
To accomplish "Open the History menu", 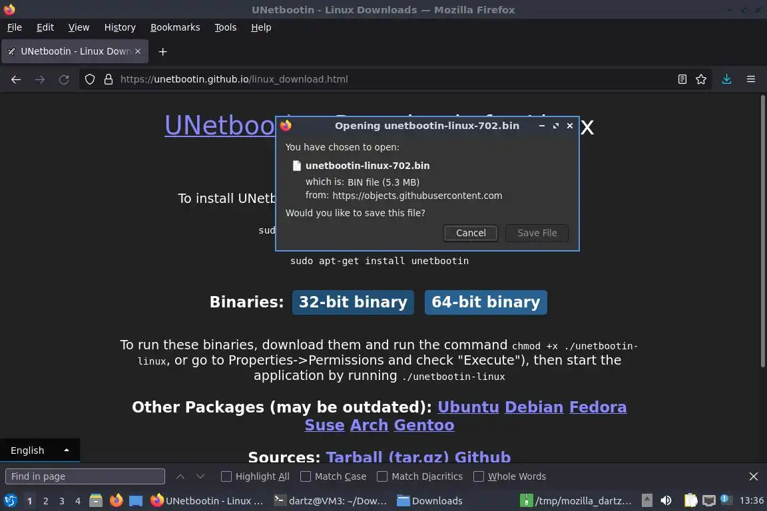I will pos(120,27).
